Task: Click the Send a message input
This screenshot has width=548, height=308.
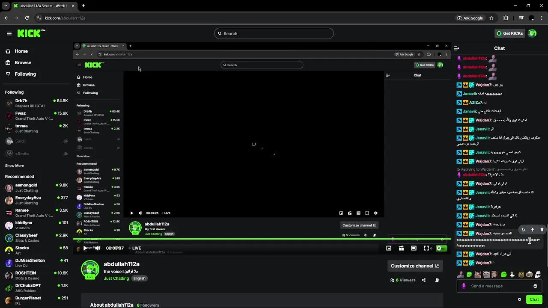Action: pos(499,286)
